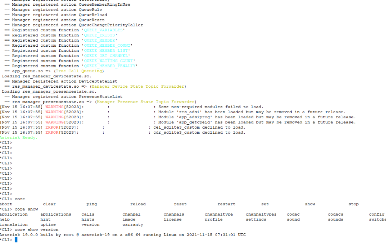Click the 'app_adsiprog' module warning message
Image resolution: width=386 pixels, height=243 pixels.
click(x=257, y=117)
